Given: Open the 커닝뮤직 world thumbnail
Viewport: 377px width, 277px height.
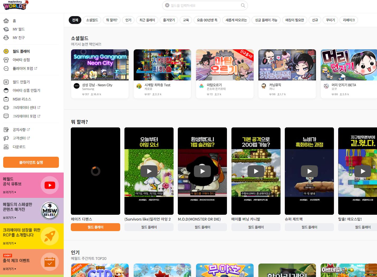Looking at the screenshot, I should coord(287,65).
